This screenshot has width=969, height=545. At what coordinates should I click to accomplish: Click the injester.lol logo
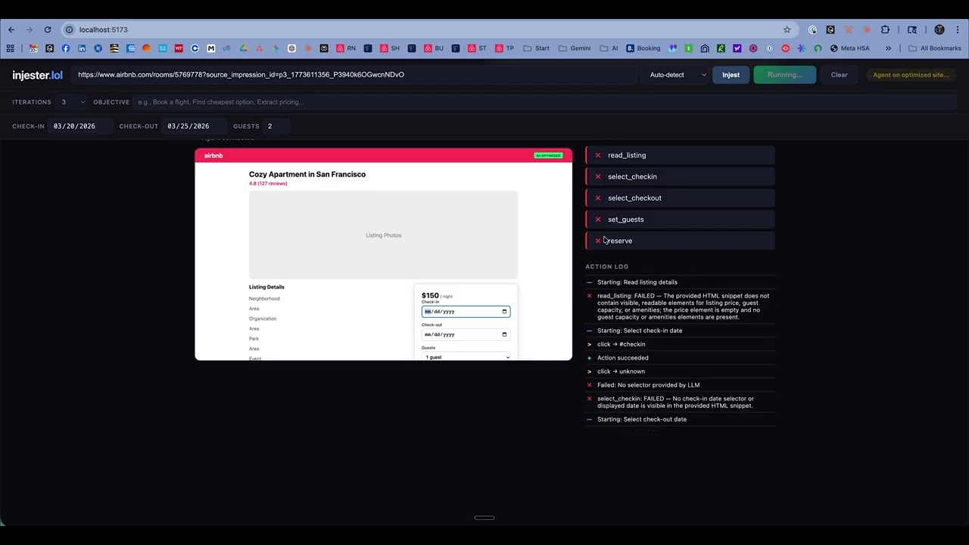[37, 75]
